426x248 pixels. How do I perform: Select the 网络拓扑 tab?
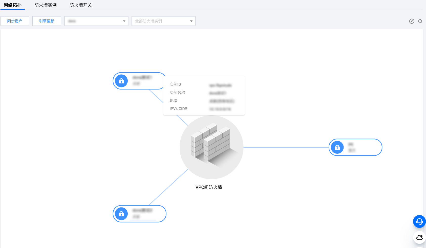[x=13, y=5]
